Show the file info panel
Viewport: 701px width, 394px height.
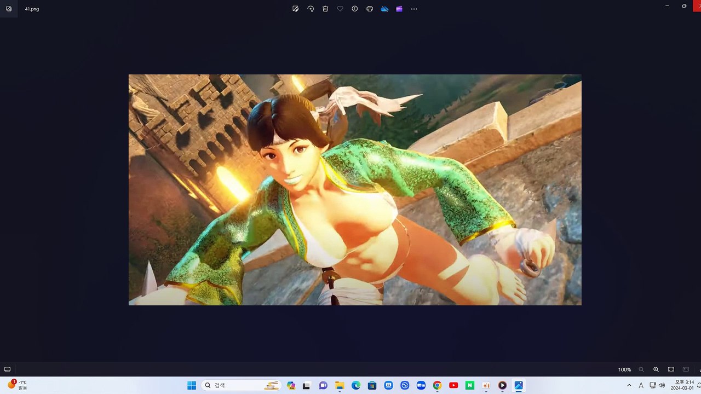click(355, 9)
